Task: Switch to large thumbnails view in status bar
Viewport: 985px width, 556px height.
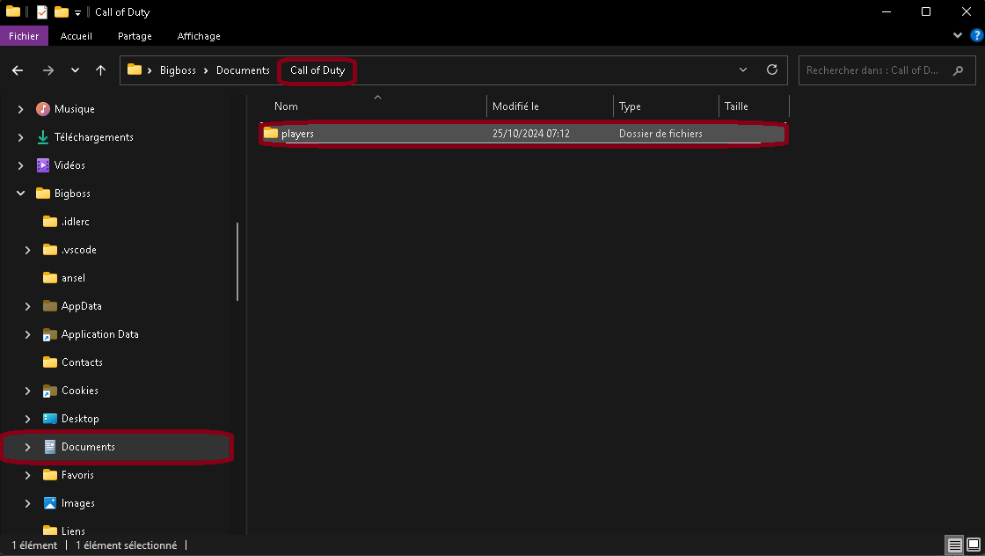Action: tap(973, 545)
